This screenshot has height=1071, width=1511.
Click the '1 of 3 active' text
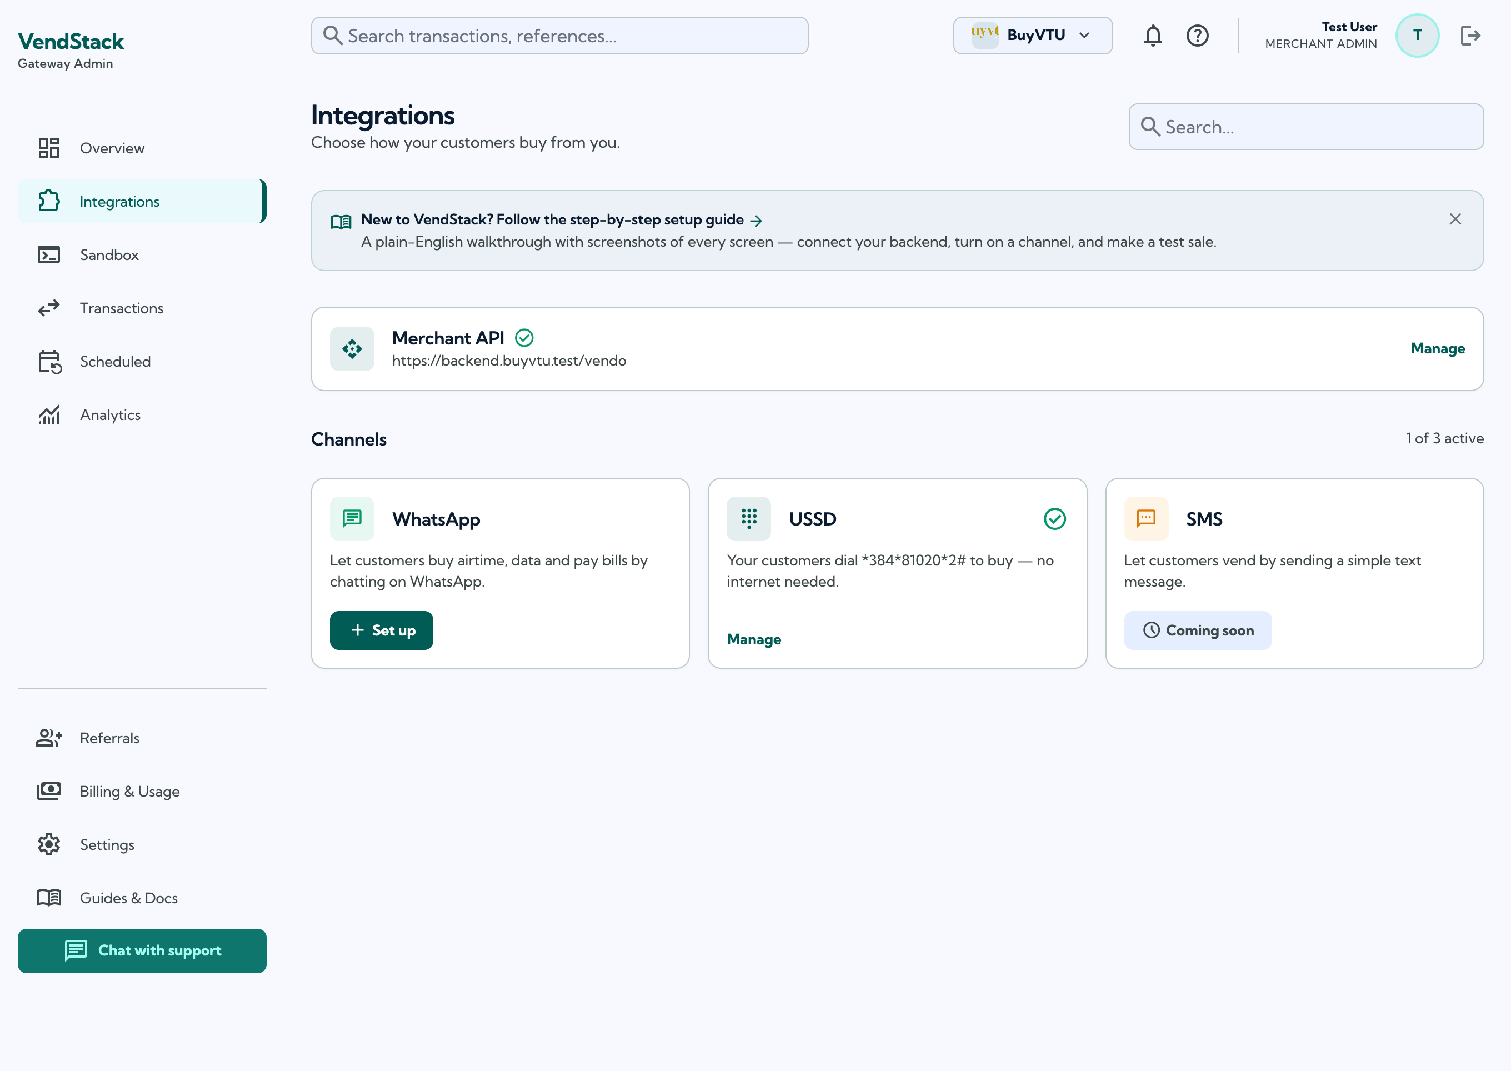(x=1444, y=438)
